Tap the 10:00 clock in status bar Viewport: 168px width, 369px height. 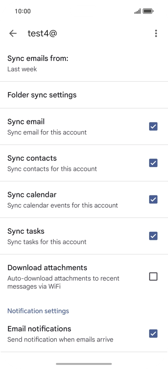click(23, 11)
